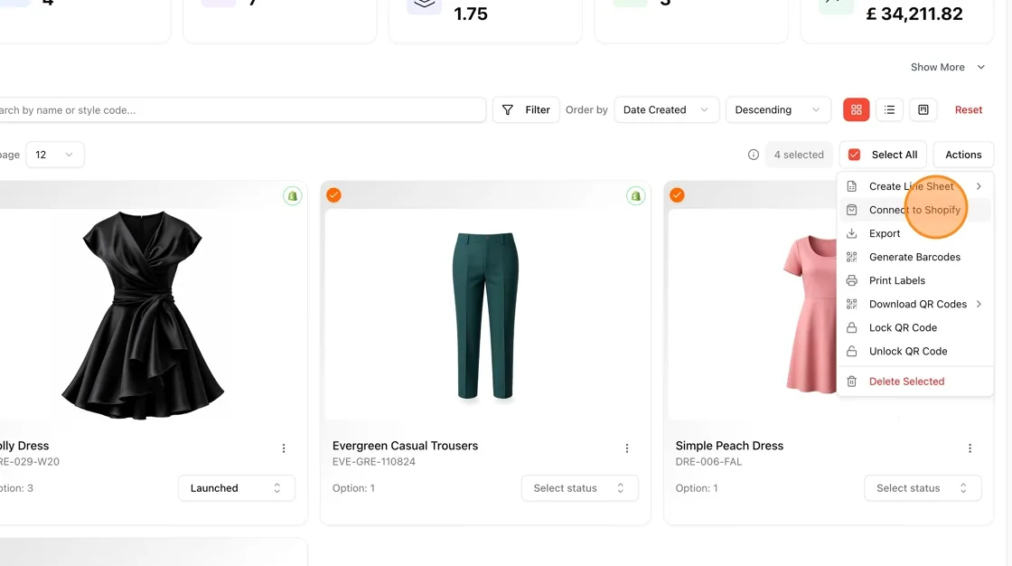Open Download QR Codes submenu
The height and width of the screenshot is (566, 1012).
pos(915,305)
